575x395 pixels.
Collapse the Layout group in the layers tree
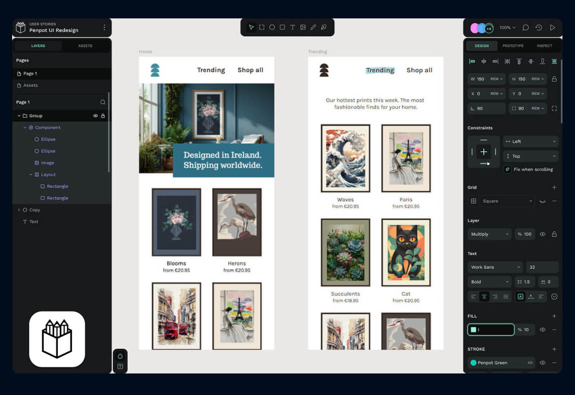(x=31, y=175)
